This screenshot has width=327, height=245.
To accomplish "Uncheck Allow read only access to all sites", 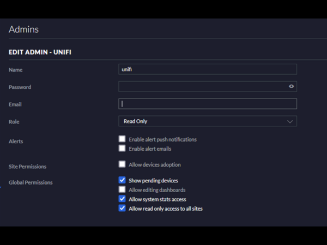I will (122, 208).
